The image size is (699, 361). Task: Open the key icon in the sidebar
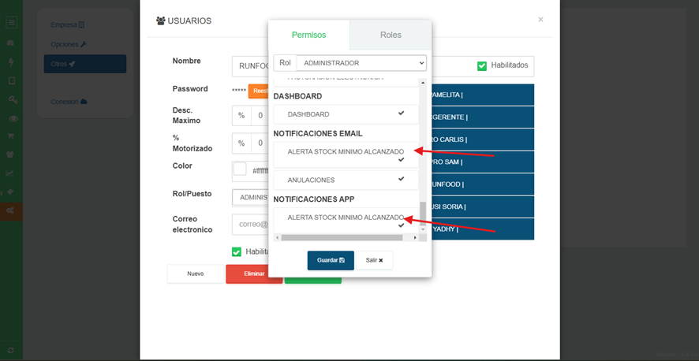tap(13, 100)
